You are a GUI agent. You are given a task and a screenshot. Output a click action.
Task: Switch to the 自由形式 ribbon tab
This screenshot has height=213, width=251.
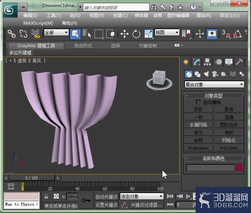(x=83, y=46)
